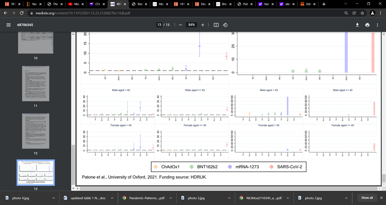Click the zoom in plus button

click(x=202, y=25)
